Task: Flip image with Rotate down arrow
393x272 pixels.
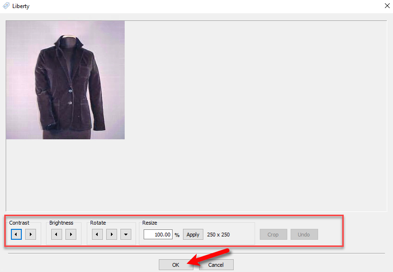Action: tap(126, 235)
